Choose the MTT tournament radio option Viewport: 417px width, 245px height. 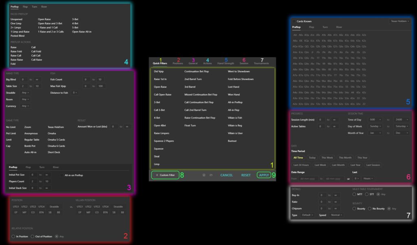click(x=355, y=194)
